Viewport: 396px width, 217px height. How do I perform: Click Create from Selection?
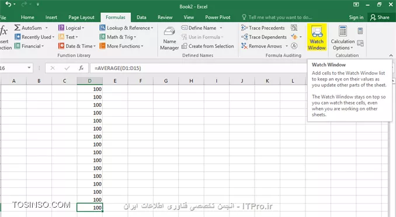[x=207, y=46]
